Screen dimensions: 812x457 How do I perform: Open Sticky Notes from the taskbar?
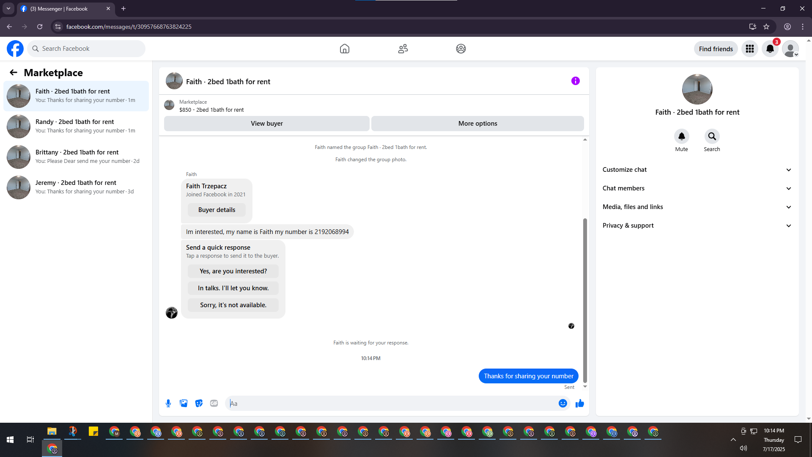point(93,432)
